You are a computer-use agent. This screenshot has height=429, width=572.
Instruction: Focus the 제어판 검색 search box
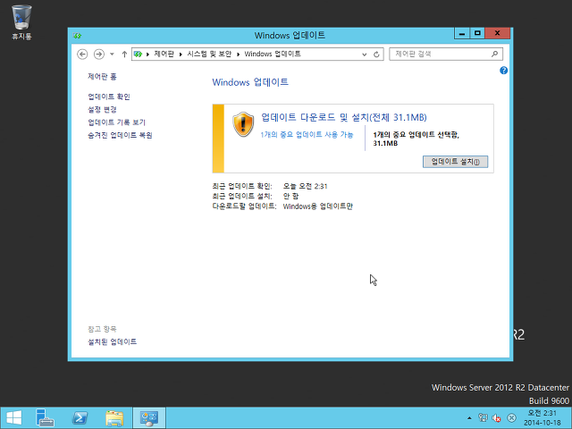click(x=446, y=54)
